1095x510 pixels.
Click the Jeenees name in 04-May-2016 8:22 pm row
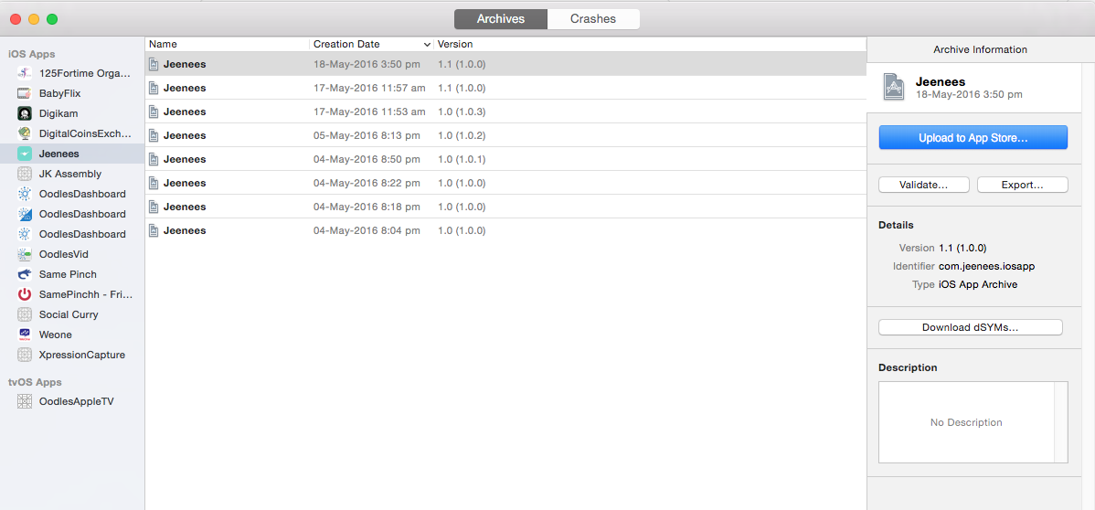click(x=185, y=183)
